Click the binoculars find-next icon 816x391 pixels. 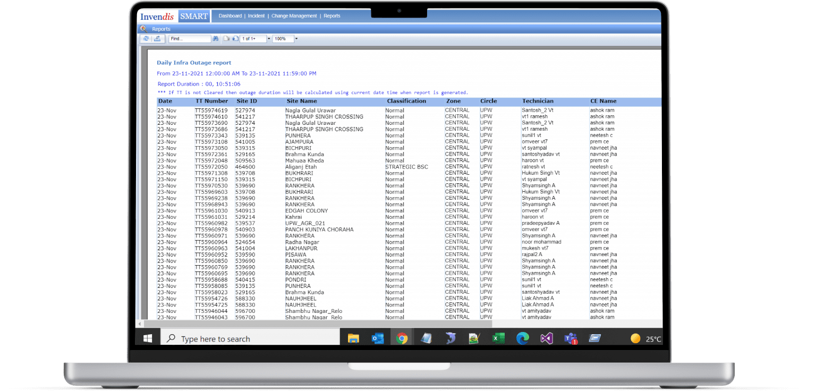pos(216,38)
